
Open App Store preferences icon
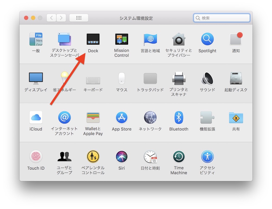click(x=122, y=117)
